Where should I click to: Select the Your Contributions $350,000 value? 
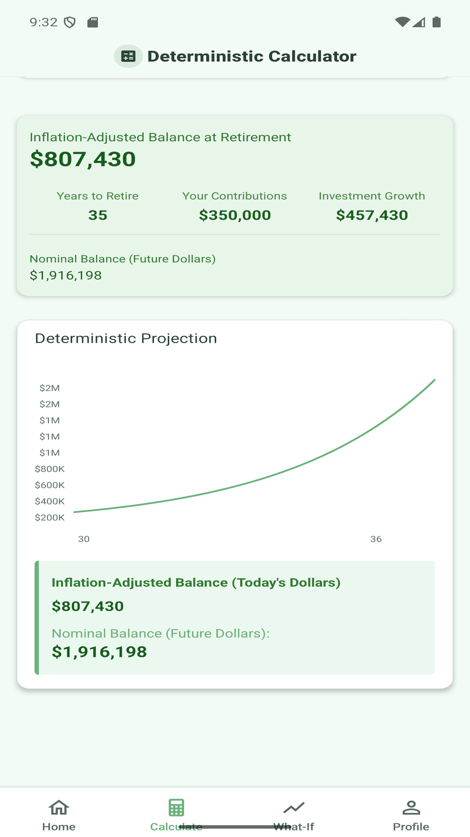coord(235,215)
